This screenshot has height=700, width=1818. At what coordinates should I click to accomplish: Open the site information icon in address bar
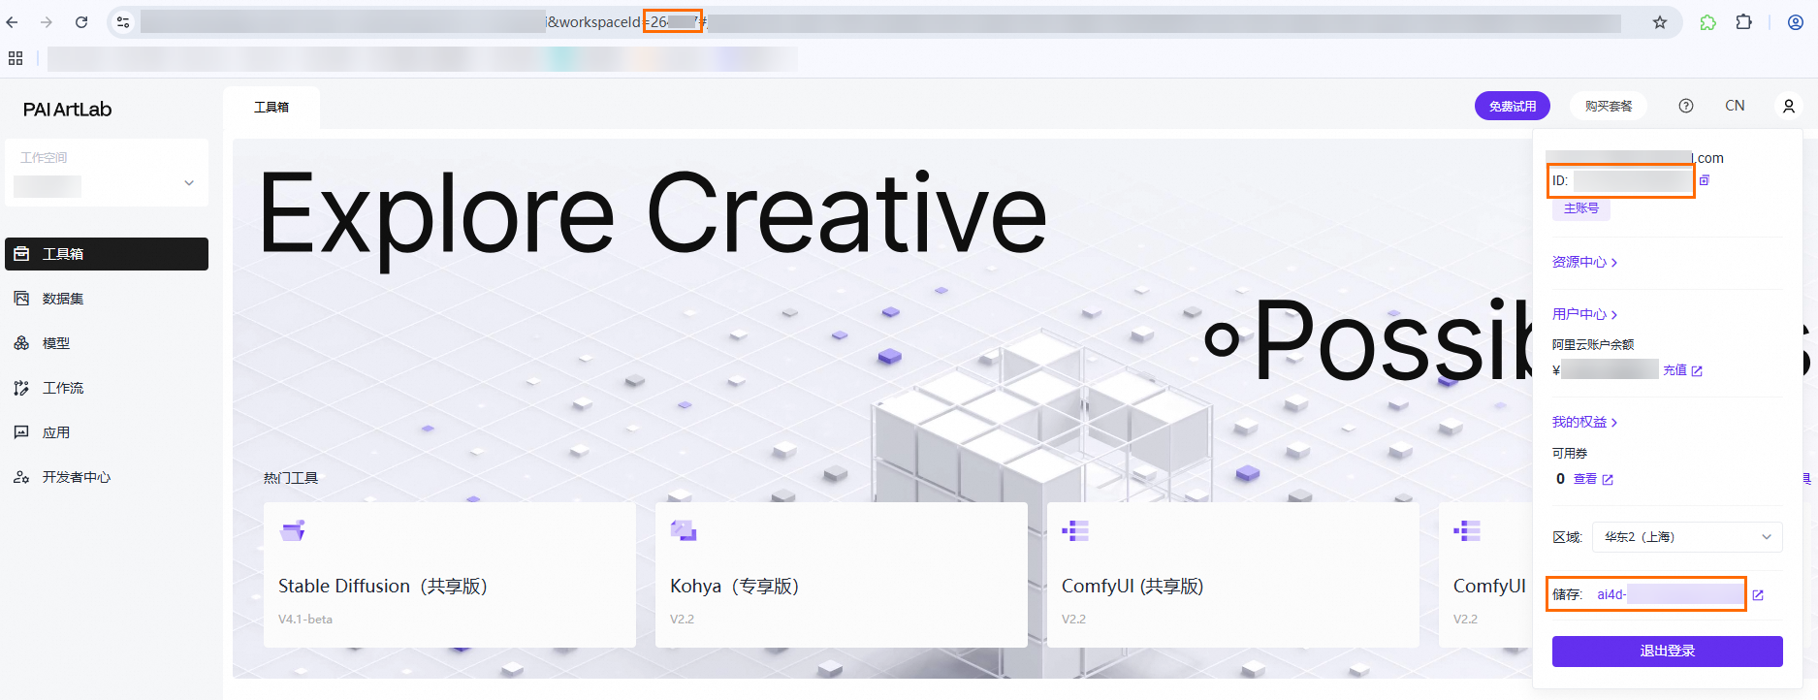coord(123,21)
